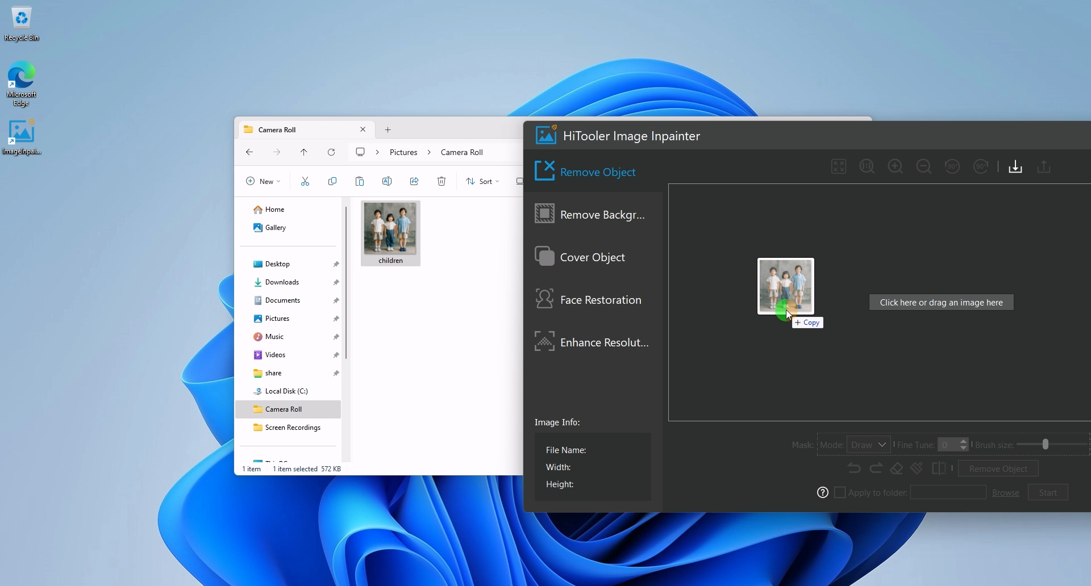Image resolution: width=1091 pixels, height=586 pixels.
Task: Open the Sort dropdown in Explorer
Action: tap(482, 181)
